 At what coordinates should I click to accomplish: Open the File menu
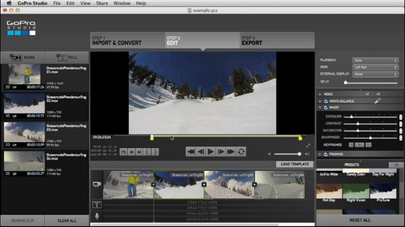57,3
